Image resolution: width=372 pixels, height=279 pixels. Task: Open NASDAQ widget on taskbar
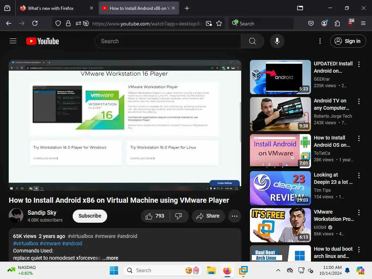click(22, 270)
